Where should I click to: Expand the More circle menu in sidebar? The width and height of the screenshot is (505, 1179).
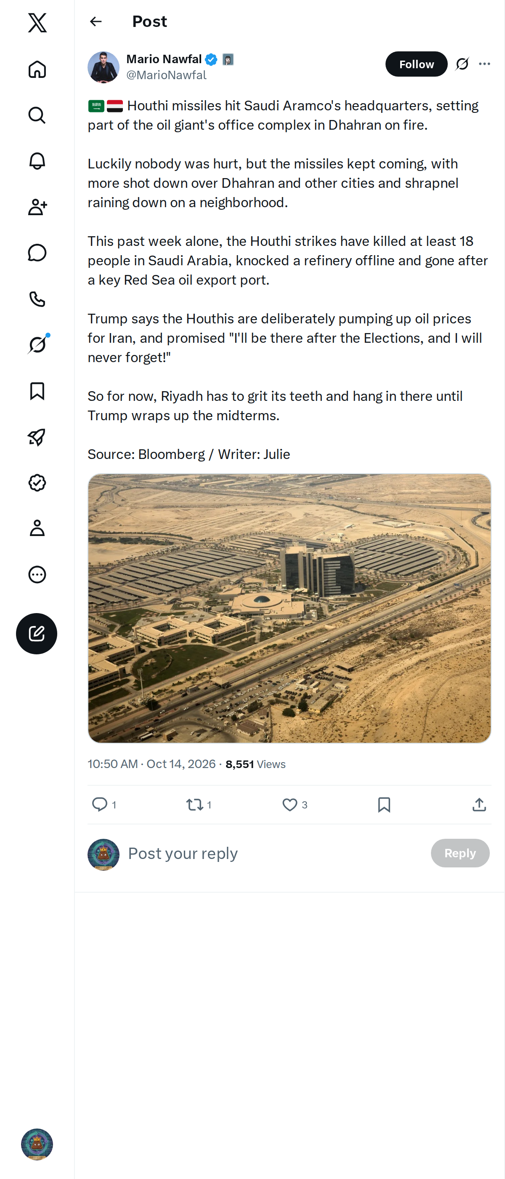[x=37, y=574]
